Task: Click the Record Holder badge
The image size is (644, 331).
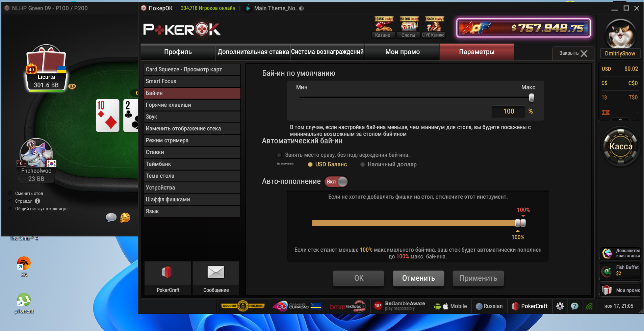Action: 242,306
